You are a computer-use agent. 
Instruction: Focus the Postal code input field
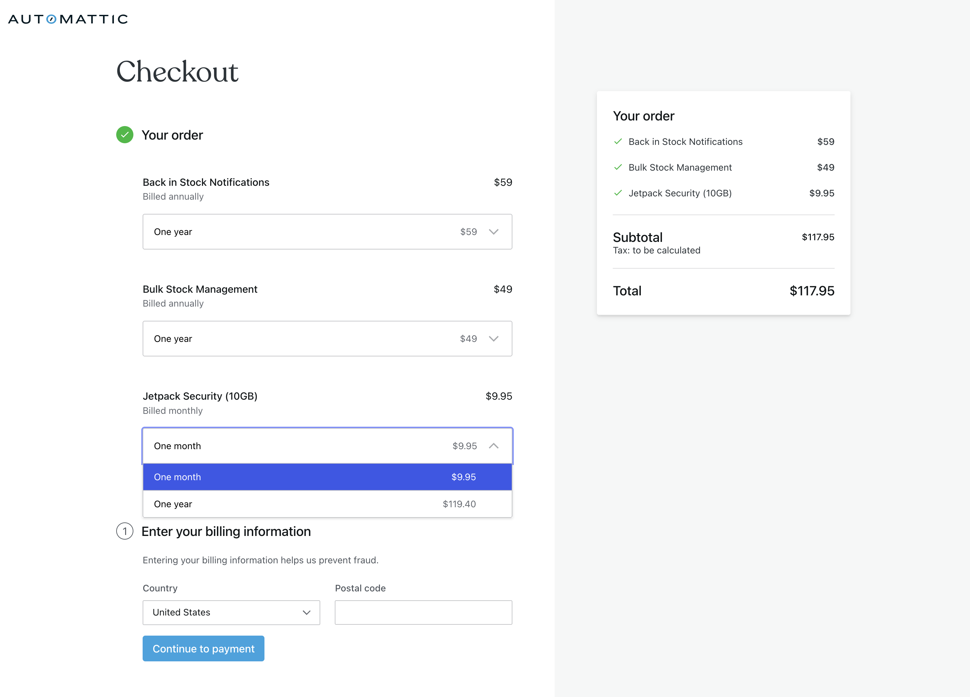tap(423, 612)
